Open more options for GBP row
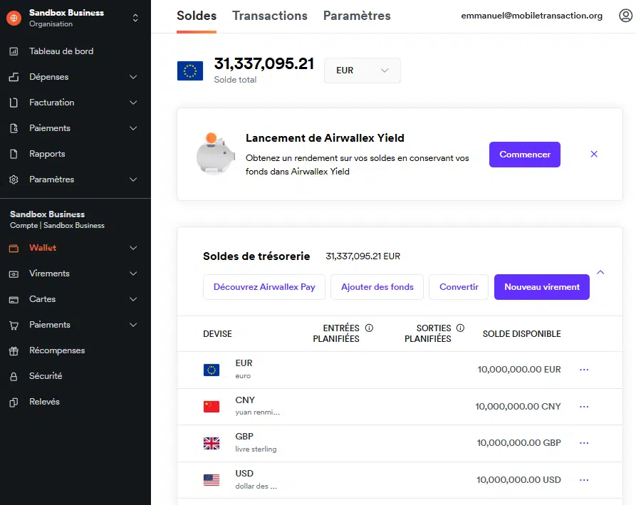This screenshot has width=636, height=505. click(584, 443)
